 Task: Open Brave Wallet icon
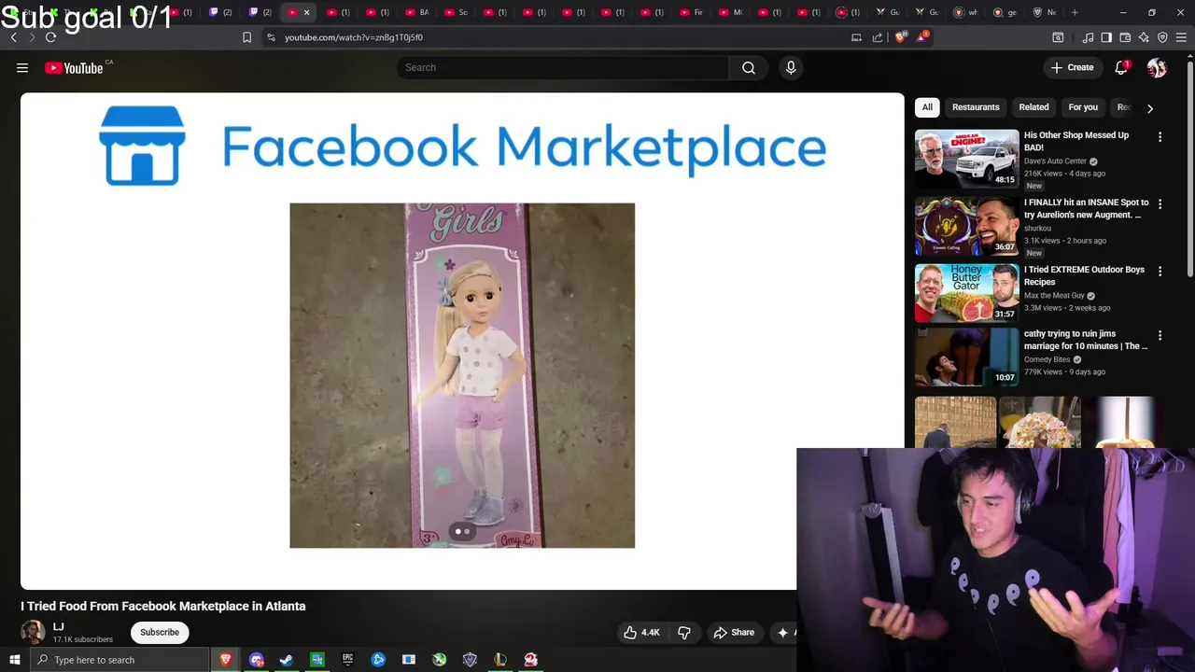tap(1125, 37)
